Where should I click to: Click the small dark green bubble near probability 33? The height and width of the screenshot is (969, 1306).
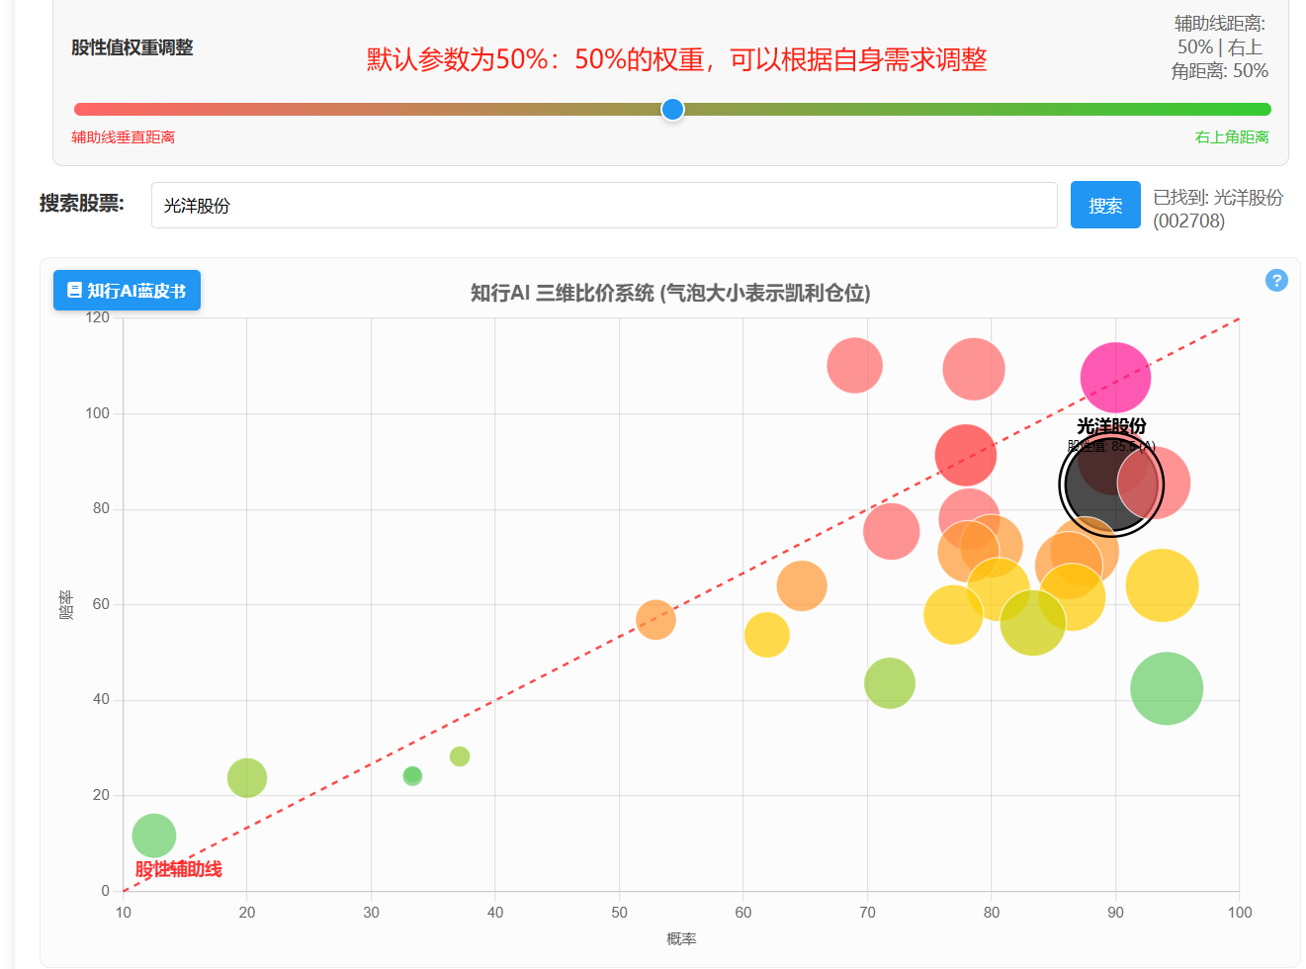pyautogui.click(x=412, y=776)
